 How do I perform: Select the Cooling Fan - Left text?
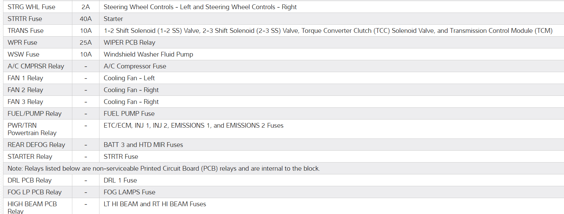(x=129, y=78)
